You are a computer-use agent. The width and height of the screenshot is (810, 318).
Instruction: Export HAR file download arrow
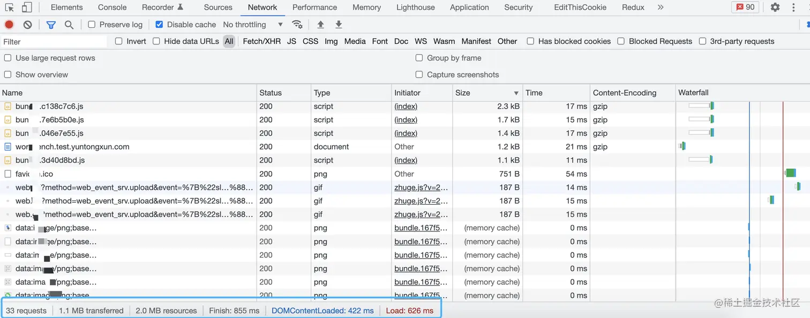pos(339,25)
